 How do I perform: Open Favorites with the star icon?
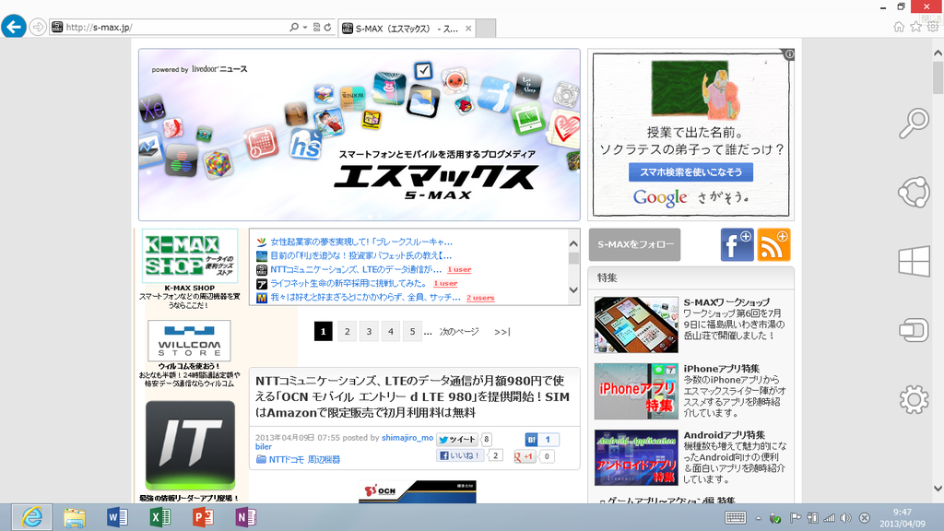915,27
